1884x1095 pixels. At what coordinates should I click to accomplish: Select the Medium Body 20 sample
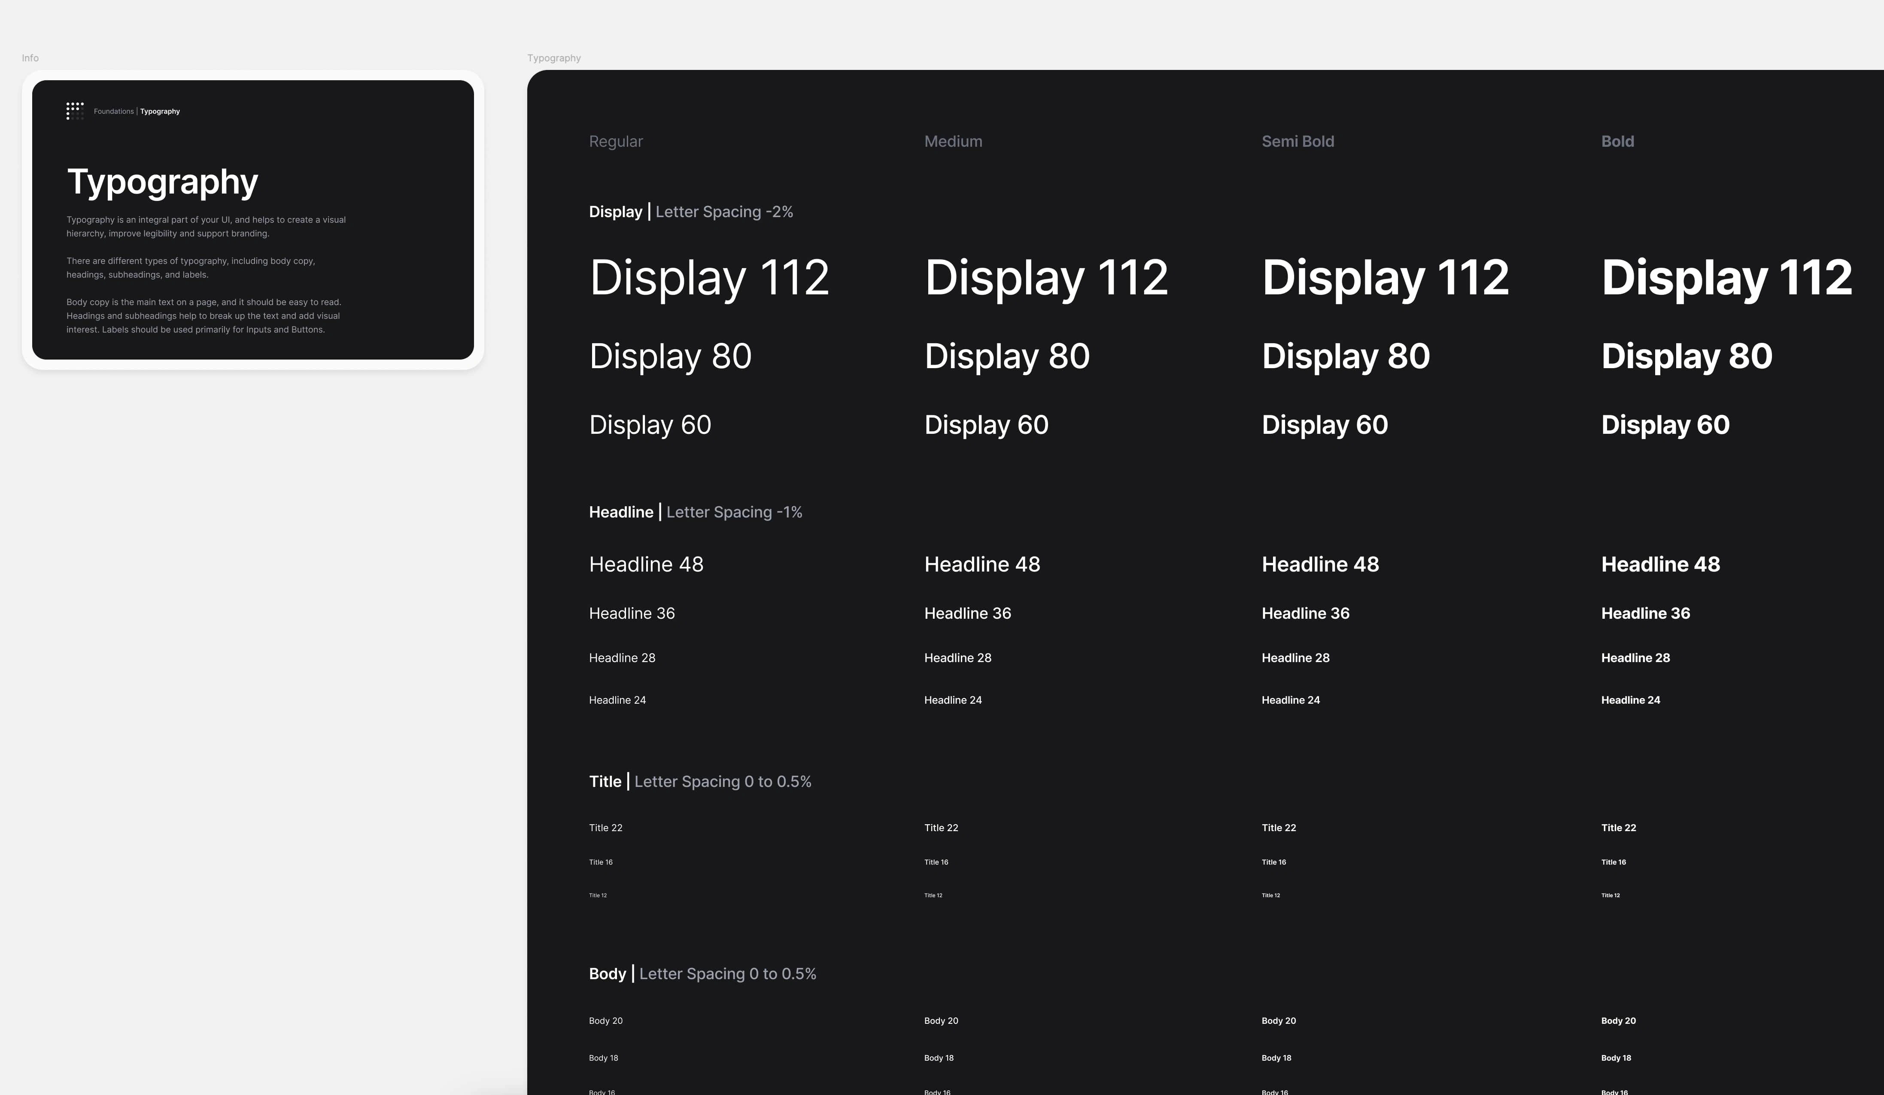coord(941,1021)
